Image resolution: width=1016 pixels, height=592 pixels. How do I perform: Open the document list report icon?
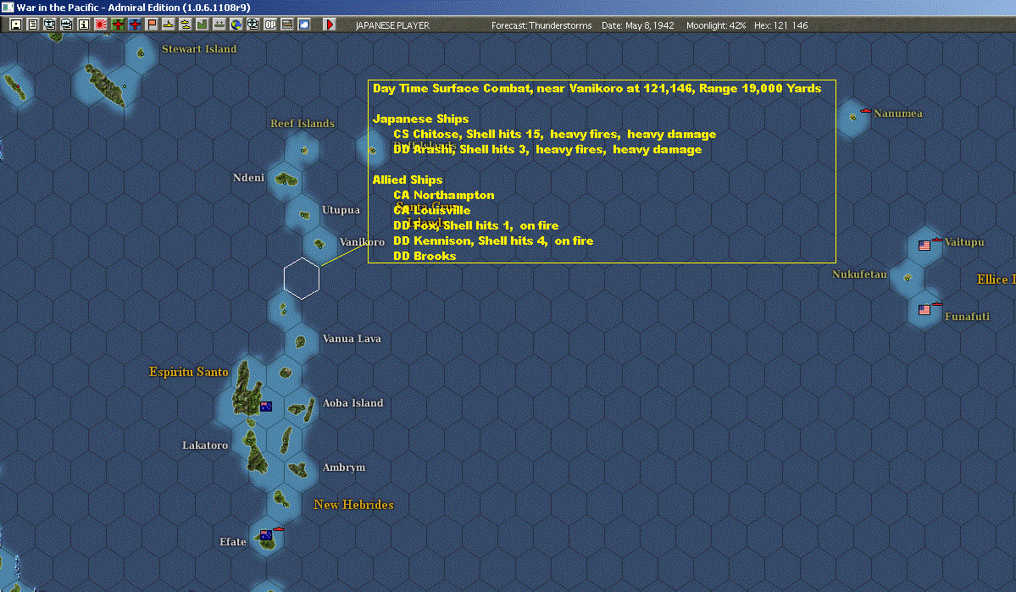coord(33,25)
